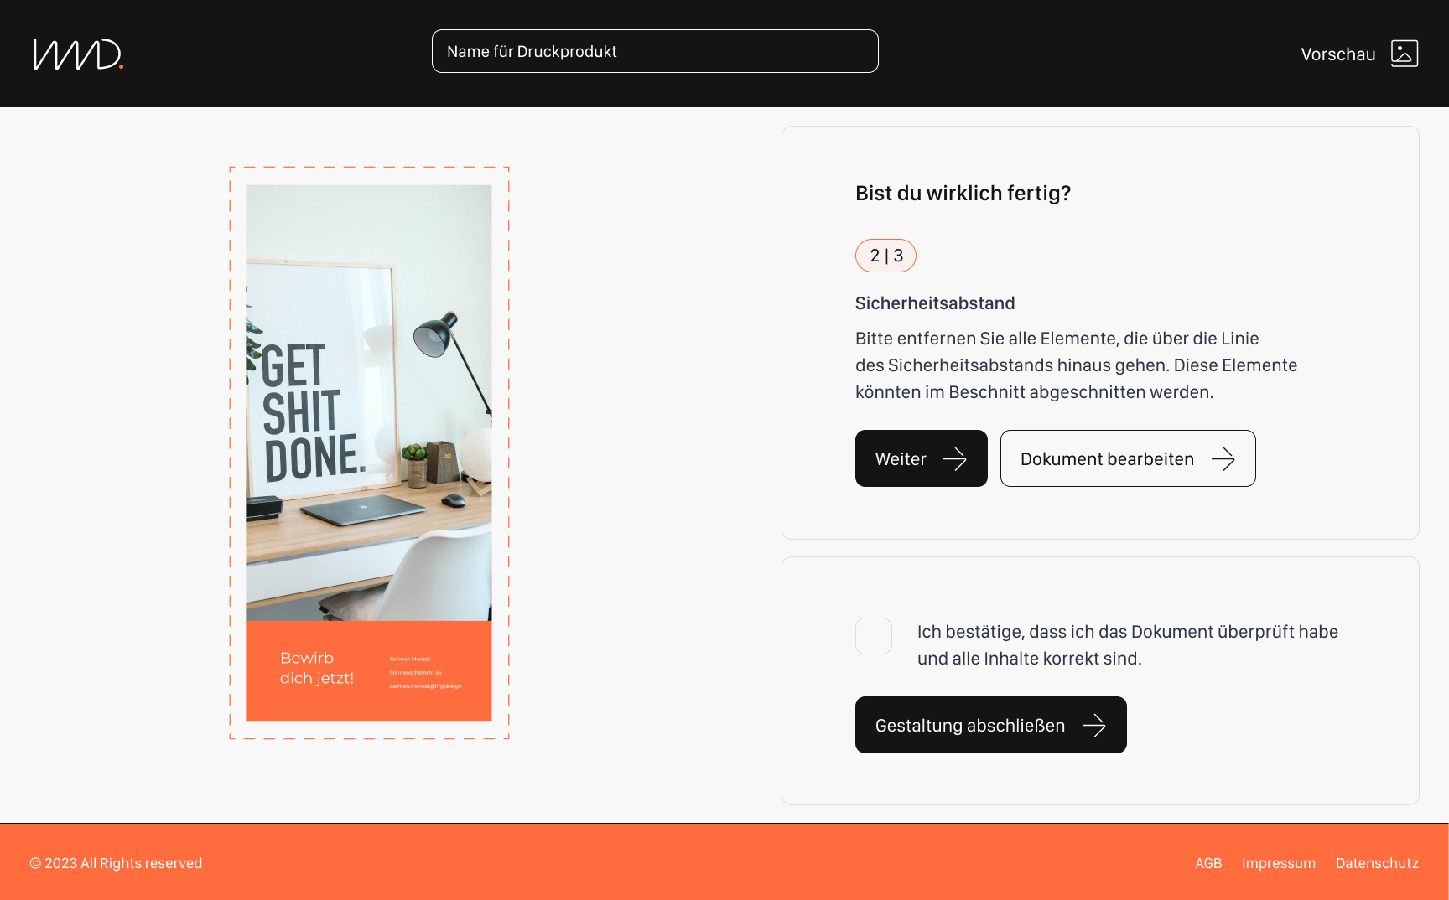Tick the document confirmation checkbox
Viewport: 1449px width, 900px height.
click(874, 636)
